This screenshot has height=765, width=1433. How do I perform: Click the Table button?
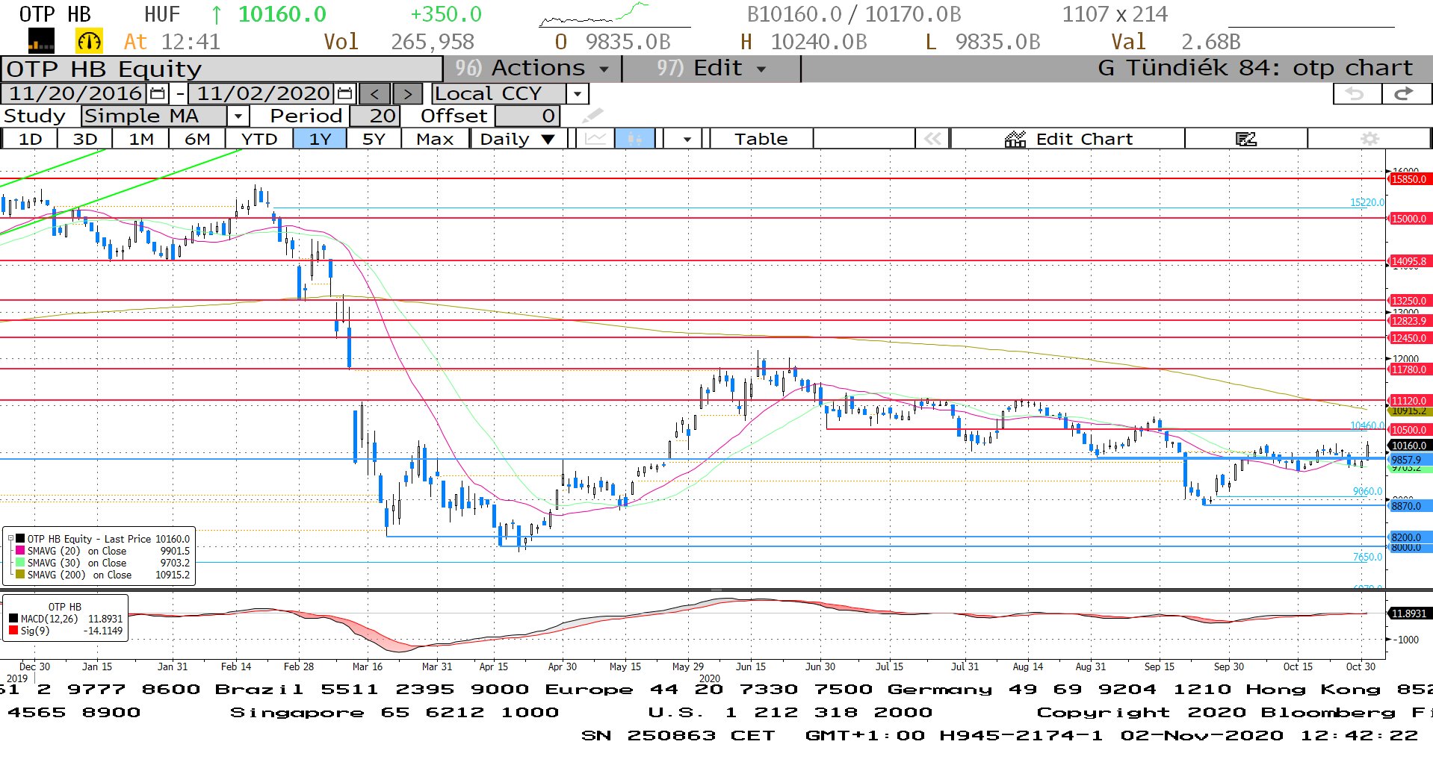(x=761, y=139)
